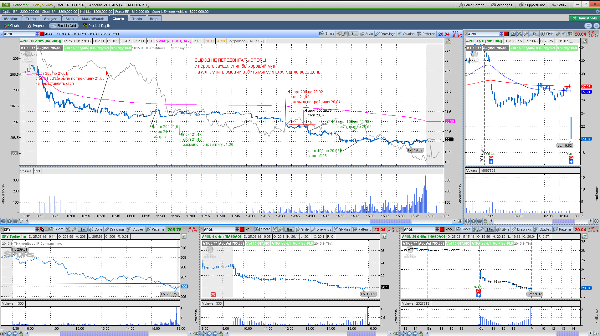The image size is (600, 336).
Task: Change the 1m timeframe on main chart
Action: 353,34
